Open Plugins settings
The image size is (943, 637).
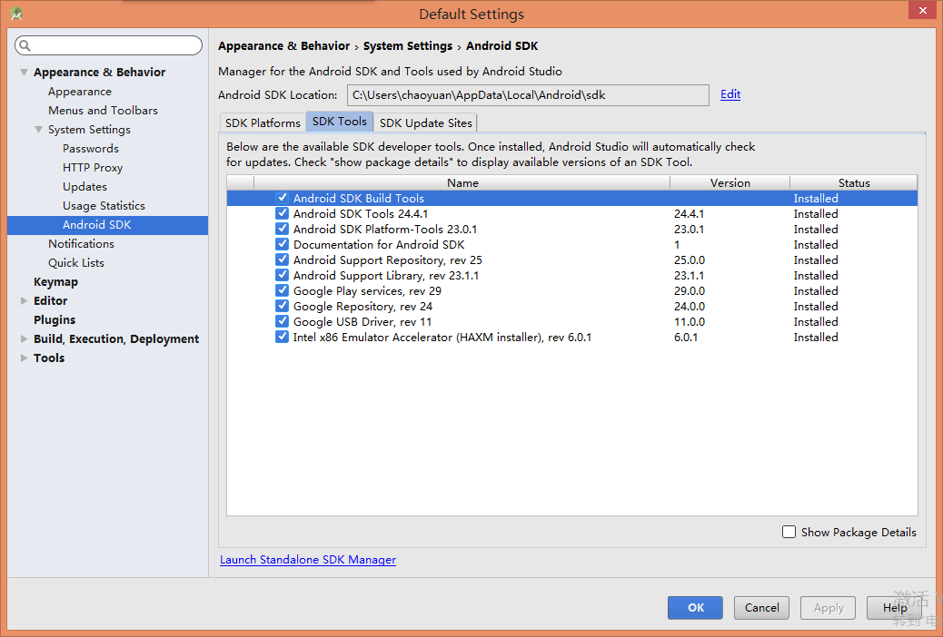(55, 319)
